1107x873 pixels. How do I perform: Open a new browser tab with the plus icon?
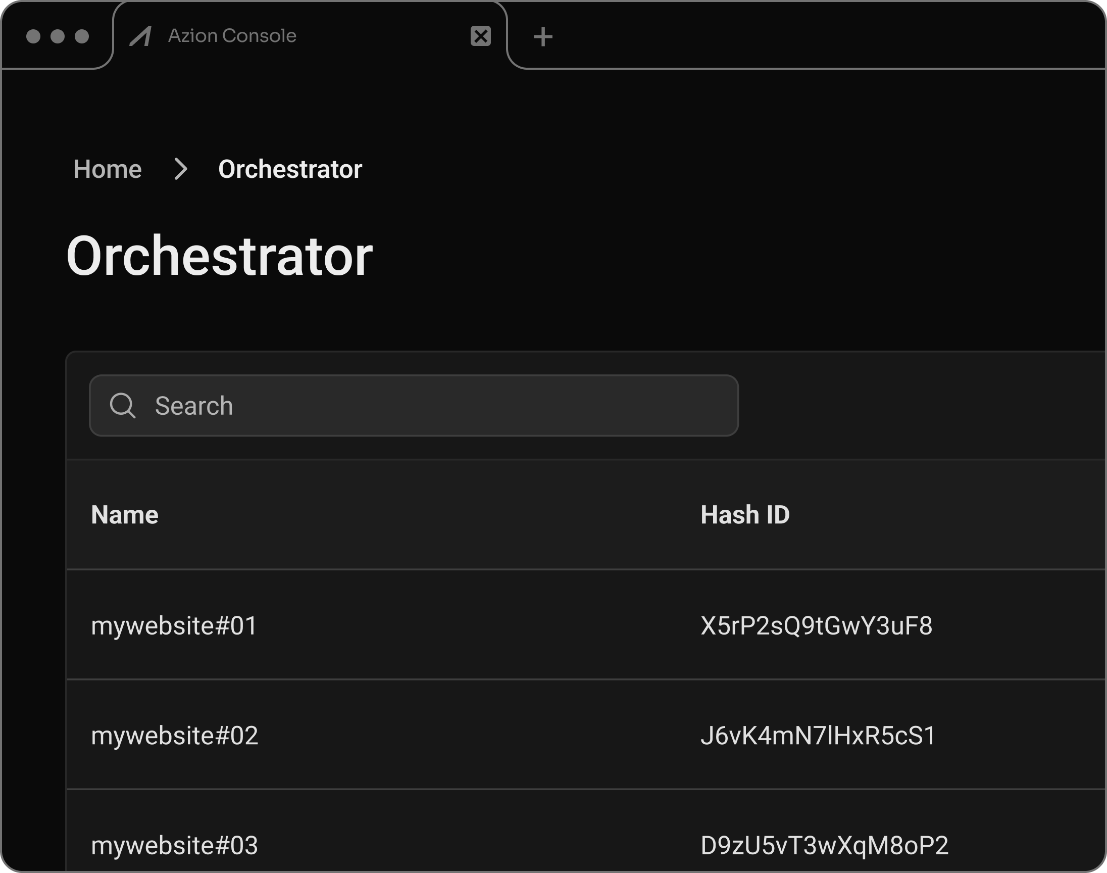543,36
